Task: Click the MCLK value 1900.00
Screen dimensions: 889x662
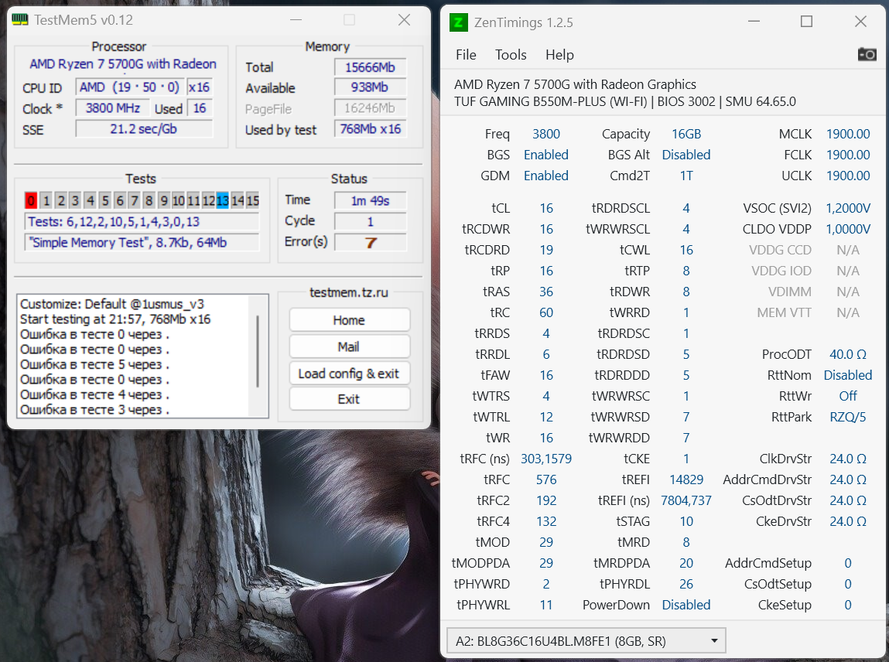Action: pyautogui.click(x=848, y=135)
